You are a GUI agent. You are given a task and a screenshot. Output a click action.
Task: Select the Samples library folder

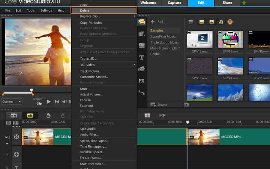tap(157, 30)
